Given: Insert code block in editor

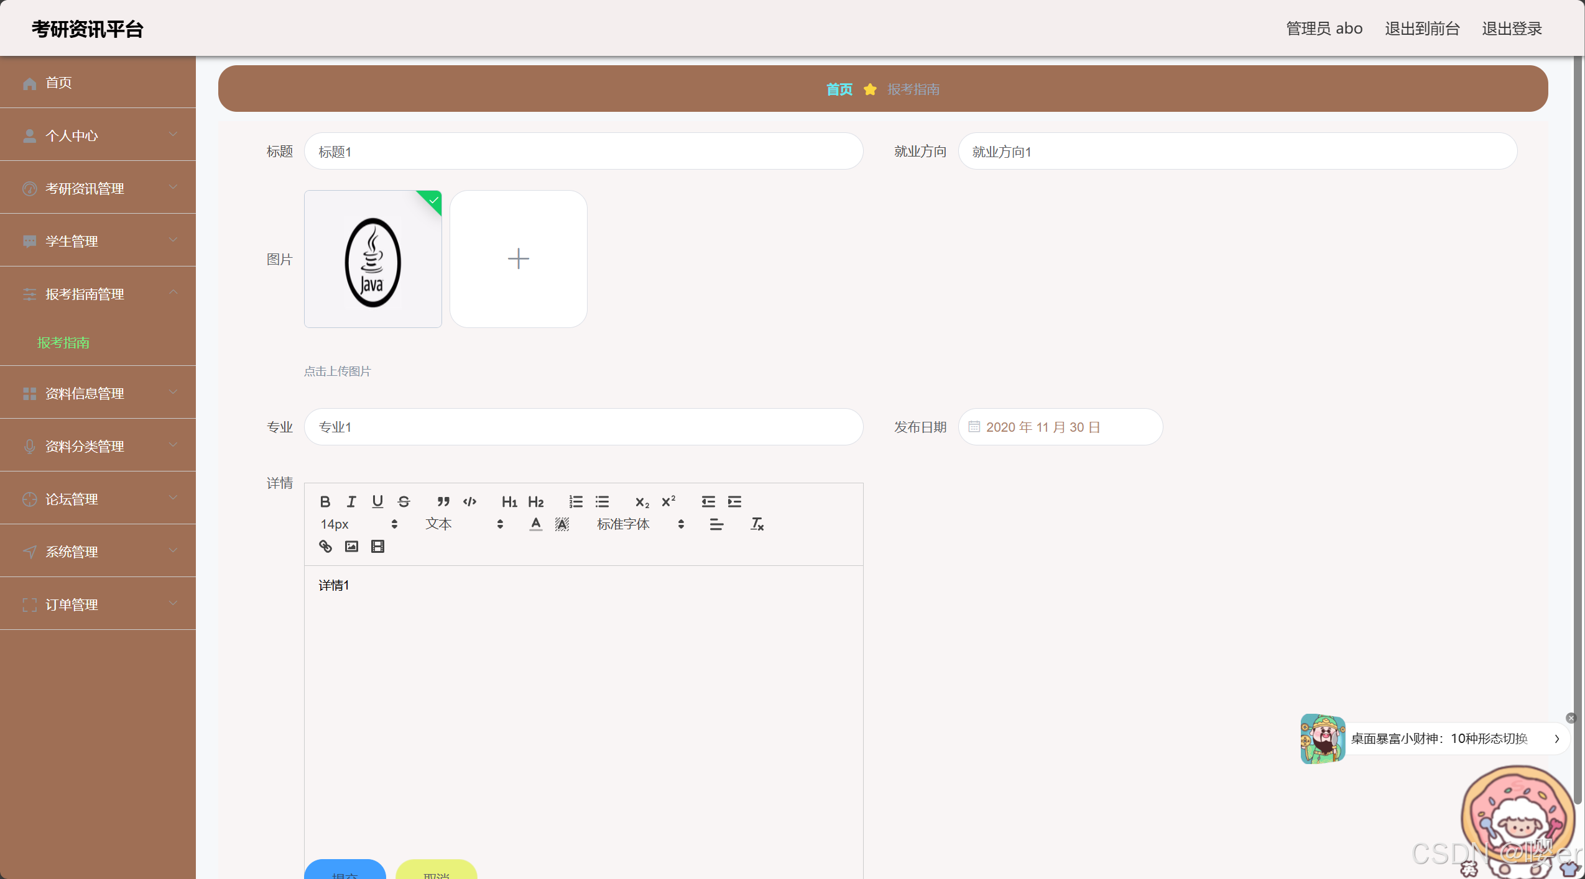Looking at the screenshot, I should [x=469, y=501].
